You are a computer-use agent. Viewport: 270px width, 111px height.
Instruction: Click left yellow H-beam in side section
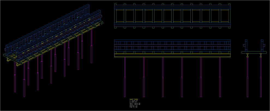click(x=248, y=55)
